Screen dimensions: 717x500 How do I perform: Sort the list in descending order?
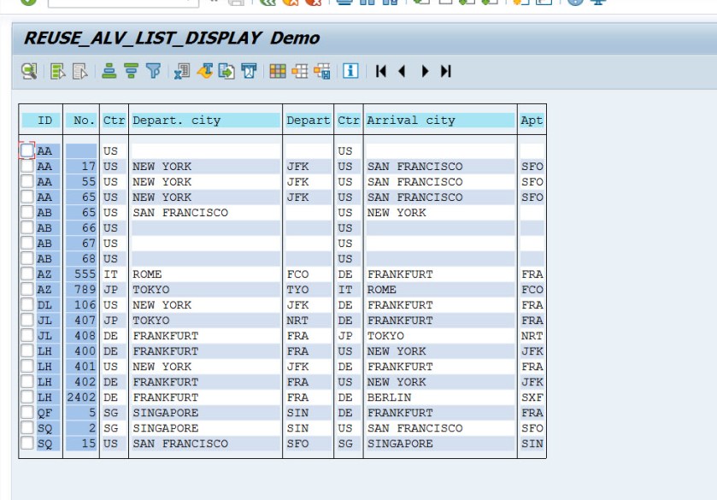coord(131,72)
